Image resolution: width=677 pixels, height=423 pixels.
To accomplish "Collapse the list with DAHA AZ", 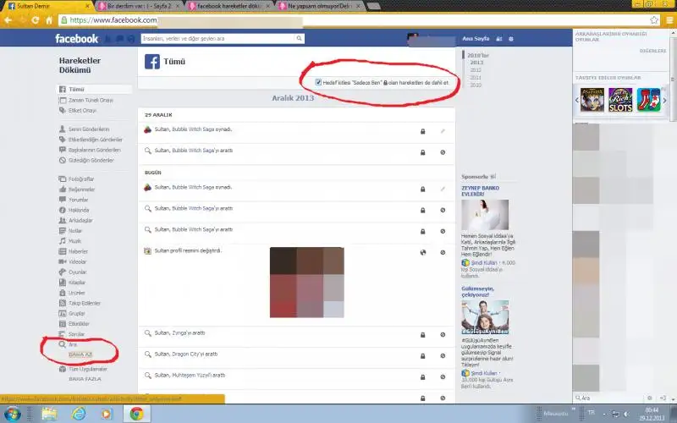I will coord(80,354).
